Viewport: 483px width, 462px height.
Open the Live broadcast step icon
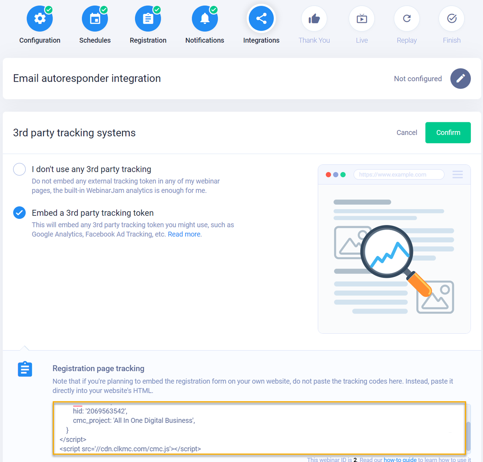(x=361, y=19)
